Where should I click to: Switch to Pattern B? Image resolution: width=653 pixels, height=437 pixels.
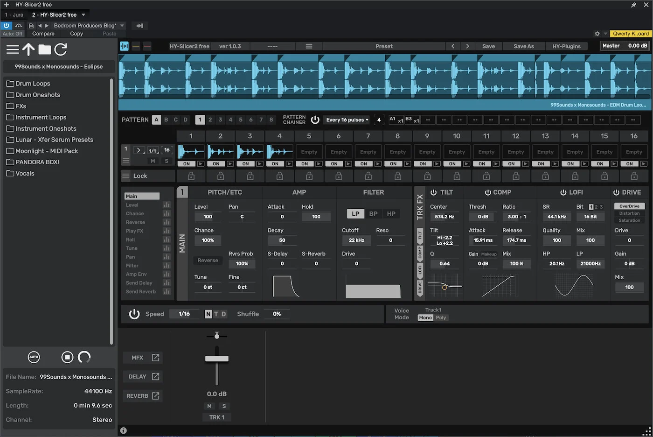tap(166, 120)
